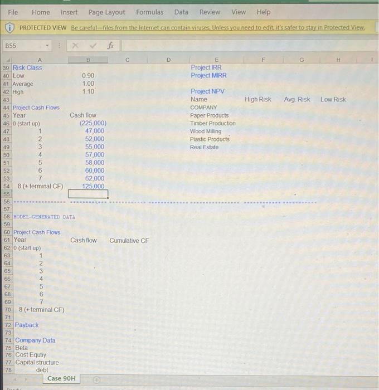Click the Project IRR cell

point(206,67)
